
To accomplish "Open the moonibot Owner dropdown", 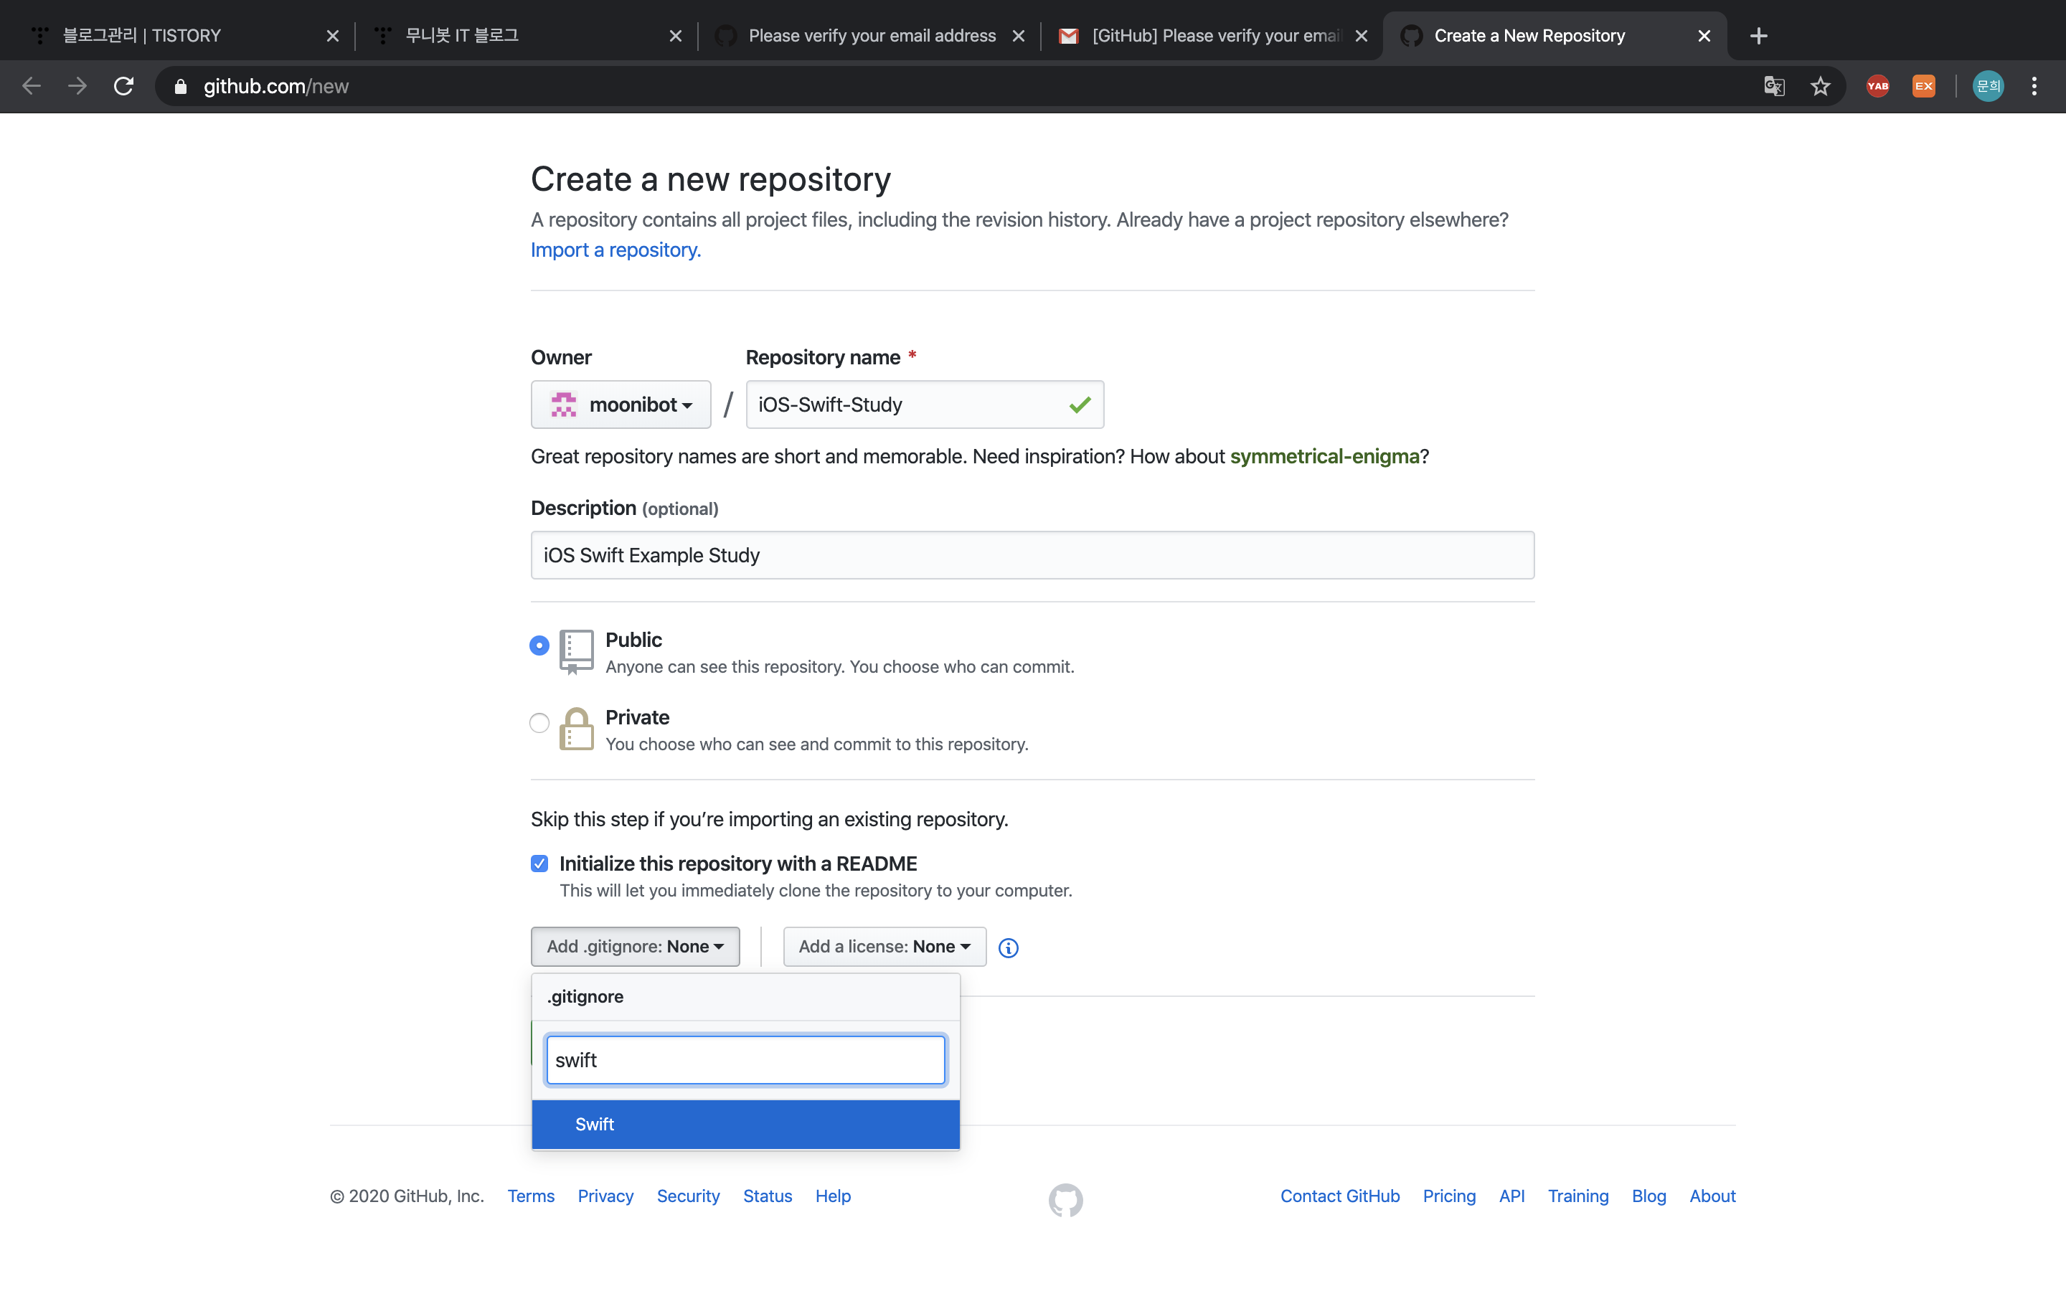I will tap(621, 405).
